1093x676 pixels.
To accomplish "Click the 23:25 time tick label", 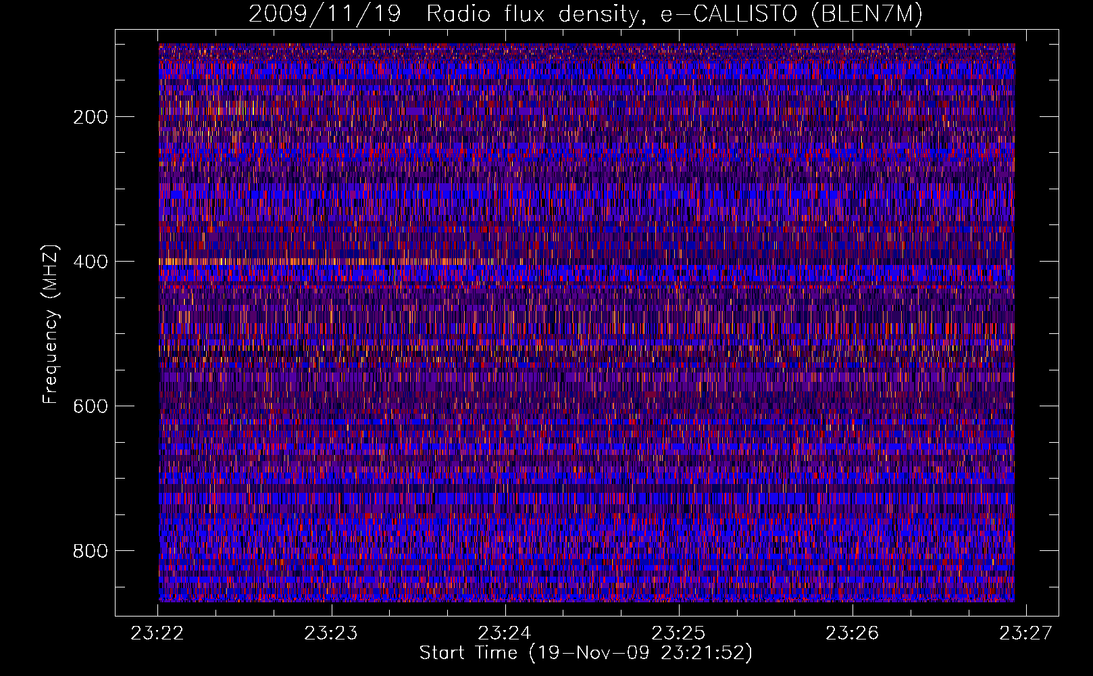I will pyautogui.click(x=679, y=633).
